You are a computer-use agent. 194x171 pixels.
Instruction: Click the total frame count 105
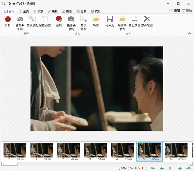137,168
